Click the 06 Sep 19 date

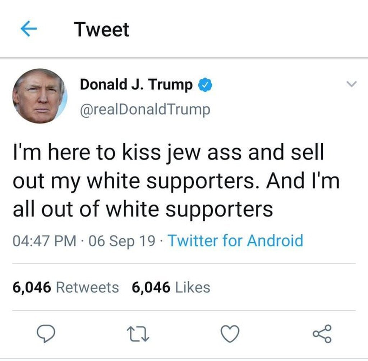click(122, 241)
